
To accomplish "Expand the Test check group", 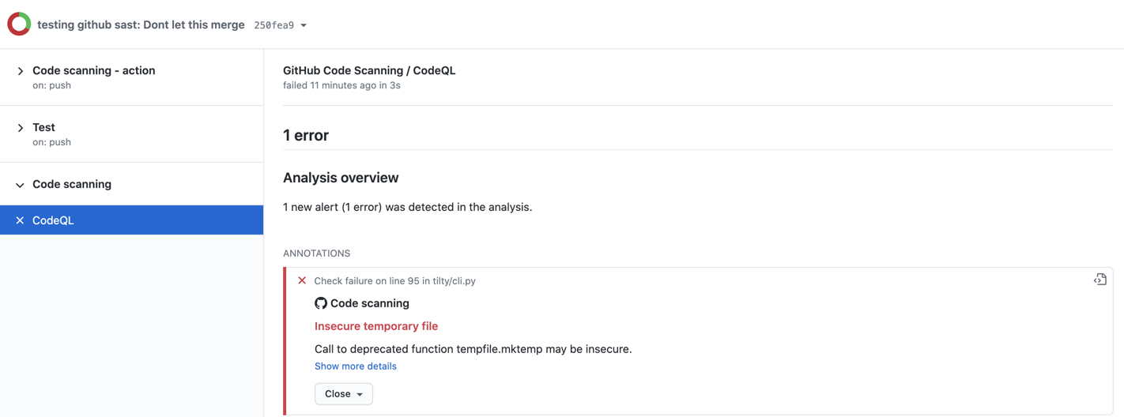I will point(21,128).
